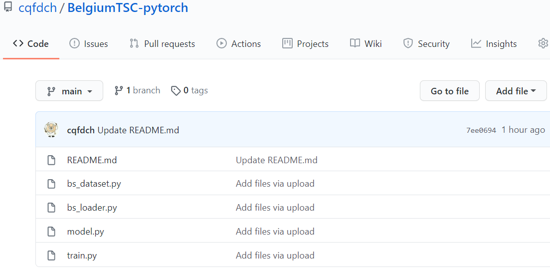Expand the Add file dropdown
Viewport: 550px width, 274px height.
click(516, 91)
